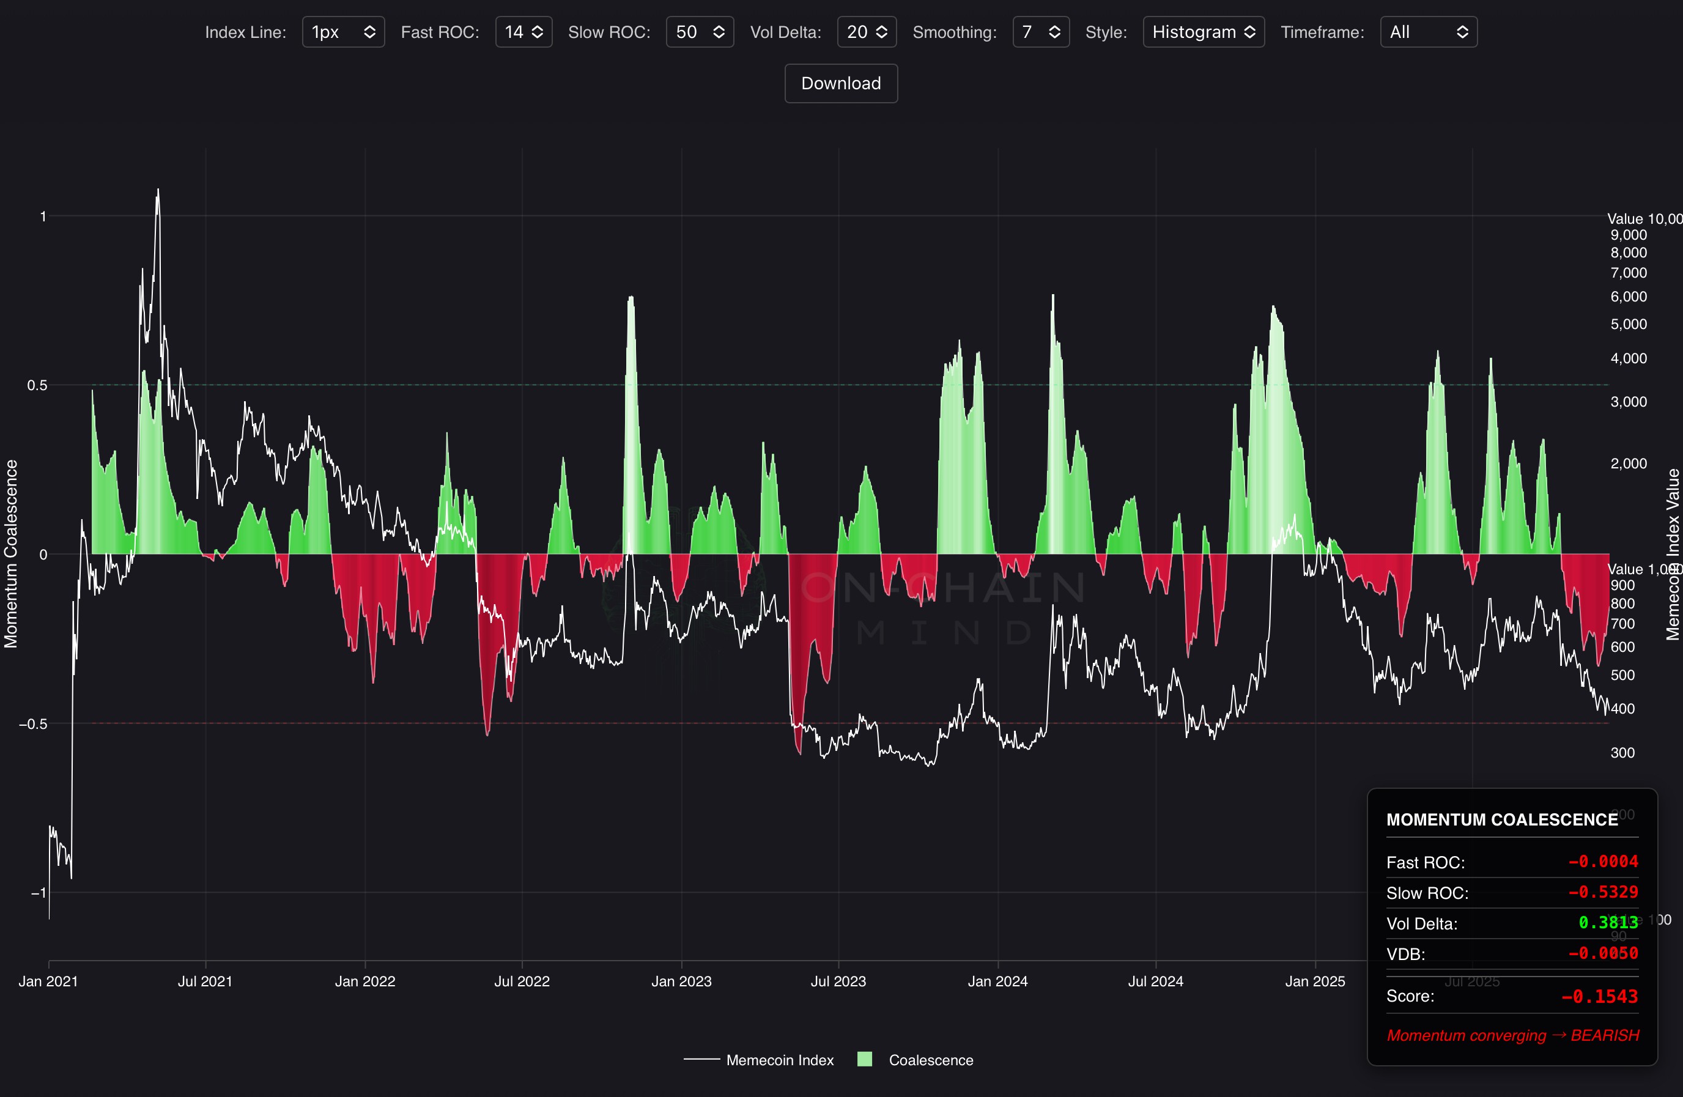The width and height of the screenshot is (1683, 1097).
Task: Open the Vol Delta dropdown
Action: [866, 32]
